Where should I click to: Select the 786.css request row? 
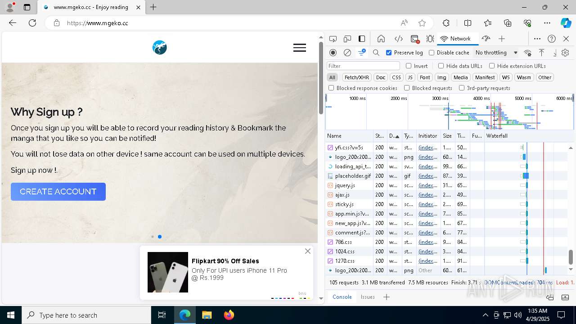(x=446, y=242)
